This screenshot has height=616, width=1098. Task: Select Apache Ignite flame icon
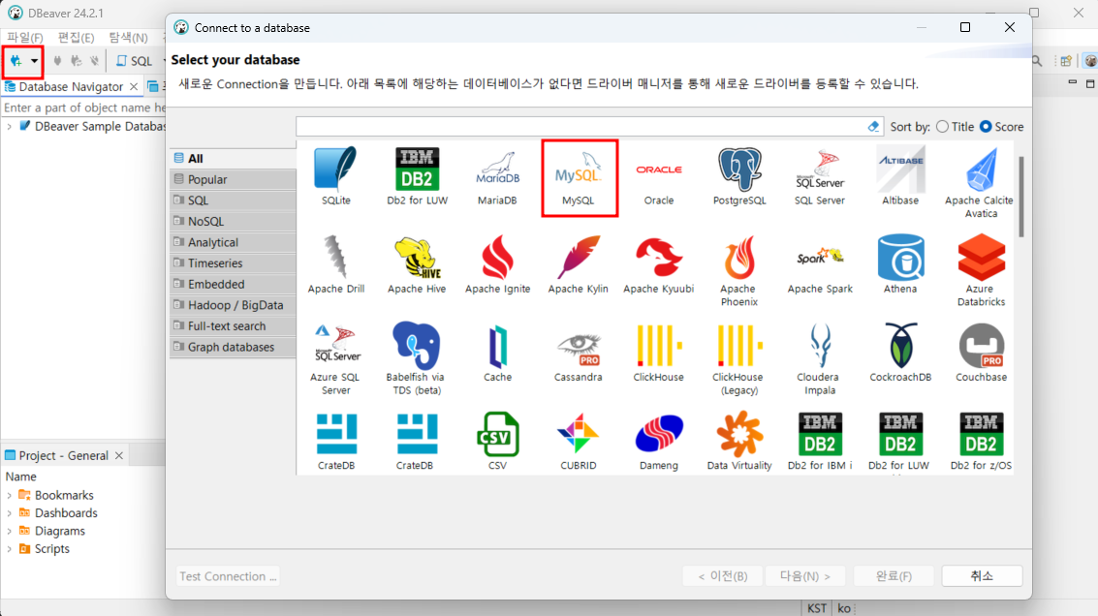497,264
